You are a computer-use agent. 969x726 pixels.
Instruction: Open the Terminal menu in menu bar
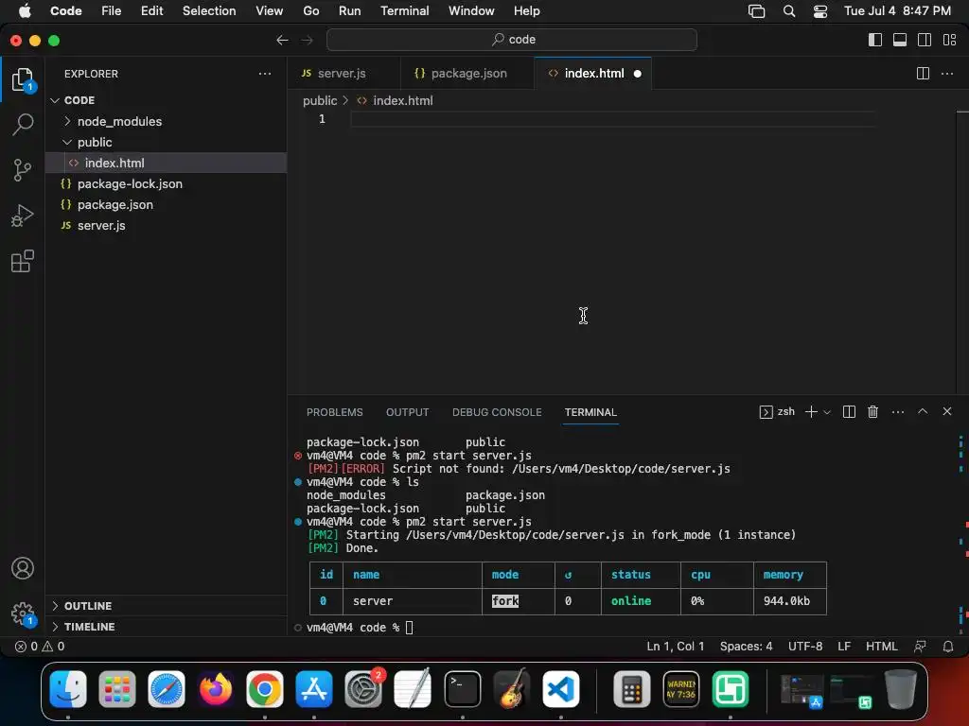click(x=404, y=10)
